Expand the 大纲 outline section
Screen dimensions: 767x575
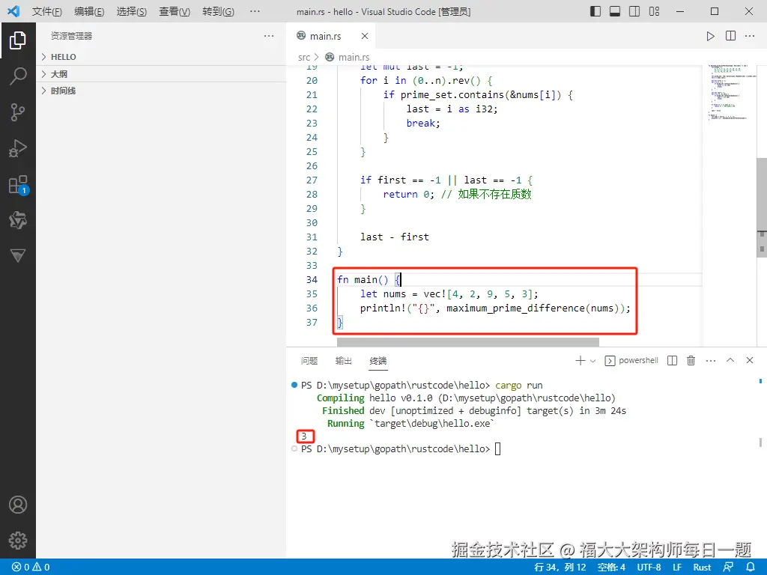tap(162, 74)
